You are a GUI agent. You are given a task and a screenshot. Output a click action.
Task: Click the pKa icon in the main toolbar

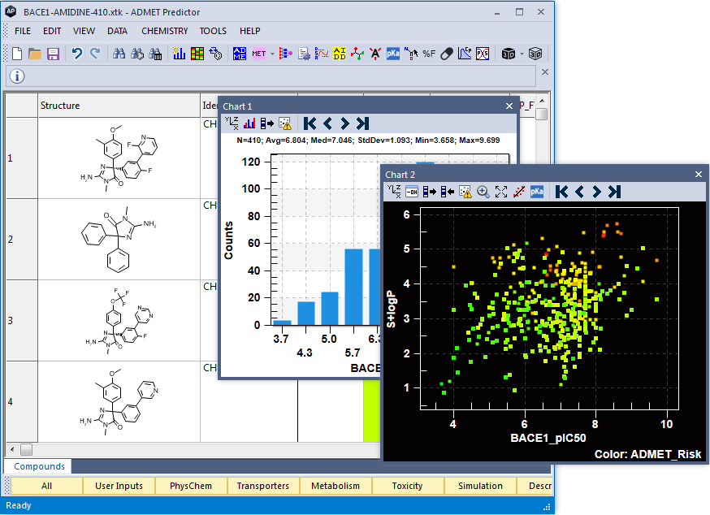(392, 54)
